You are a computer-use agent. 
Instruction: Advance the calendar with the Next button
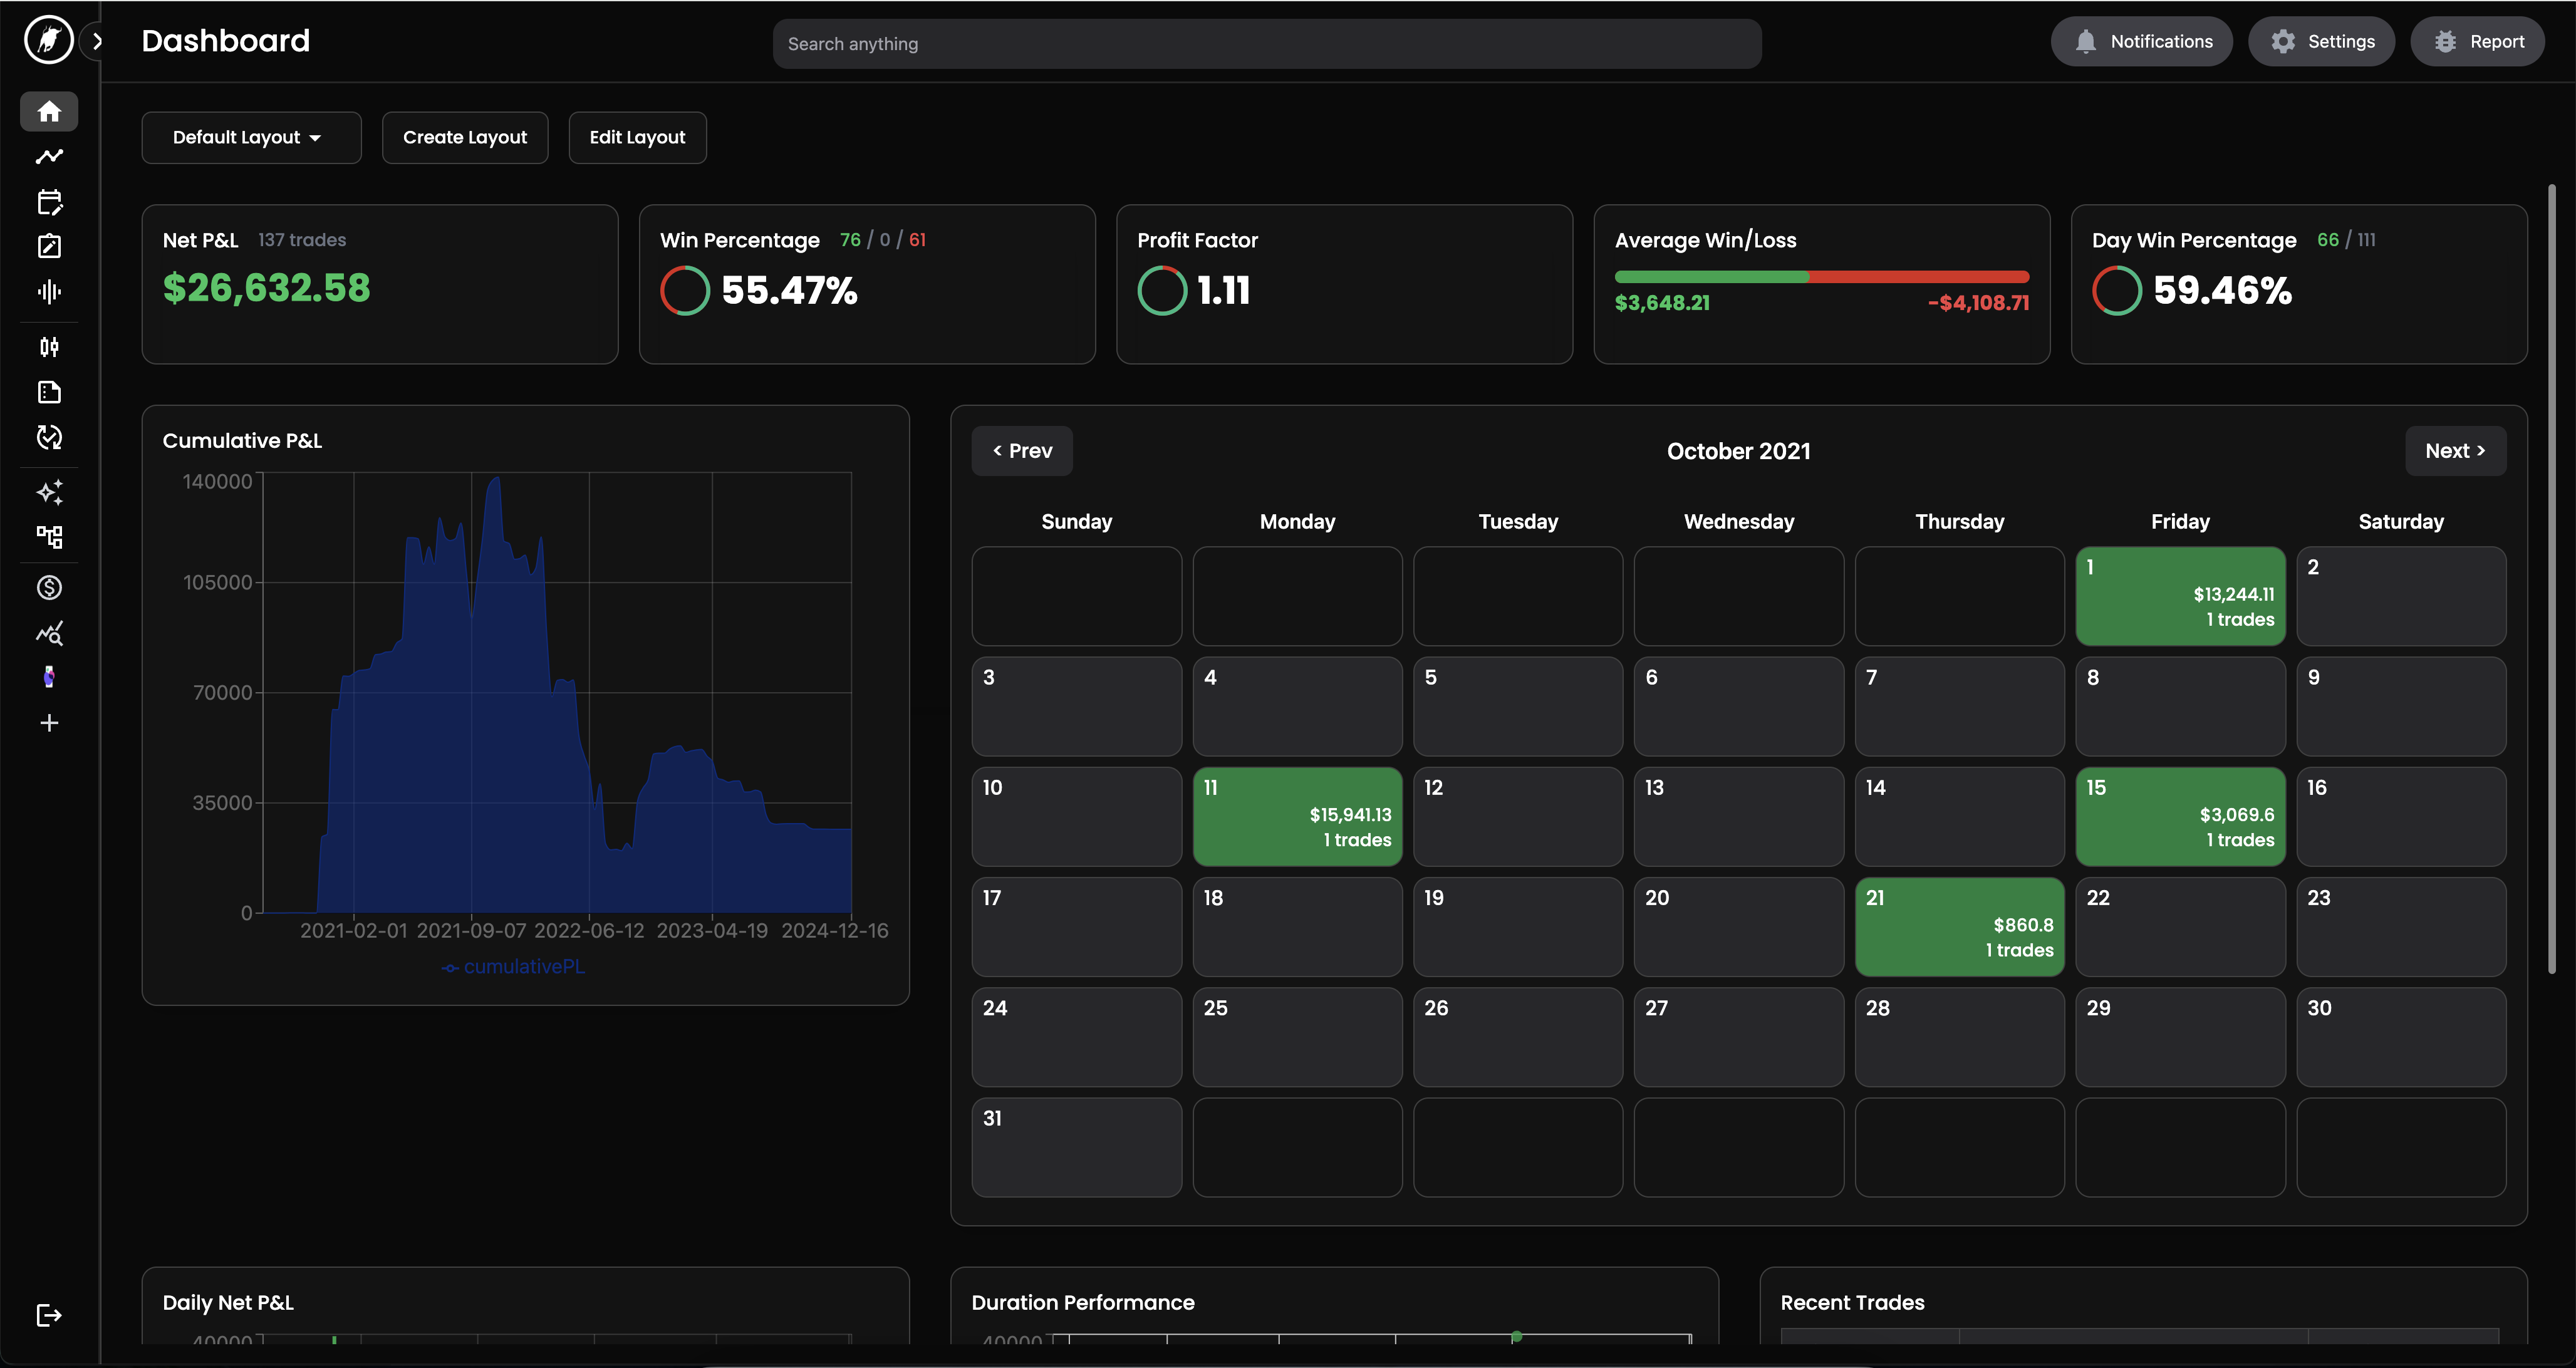(2455, 450)
